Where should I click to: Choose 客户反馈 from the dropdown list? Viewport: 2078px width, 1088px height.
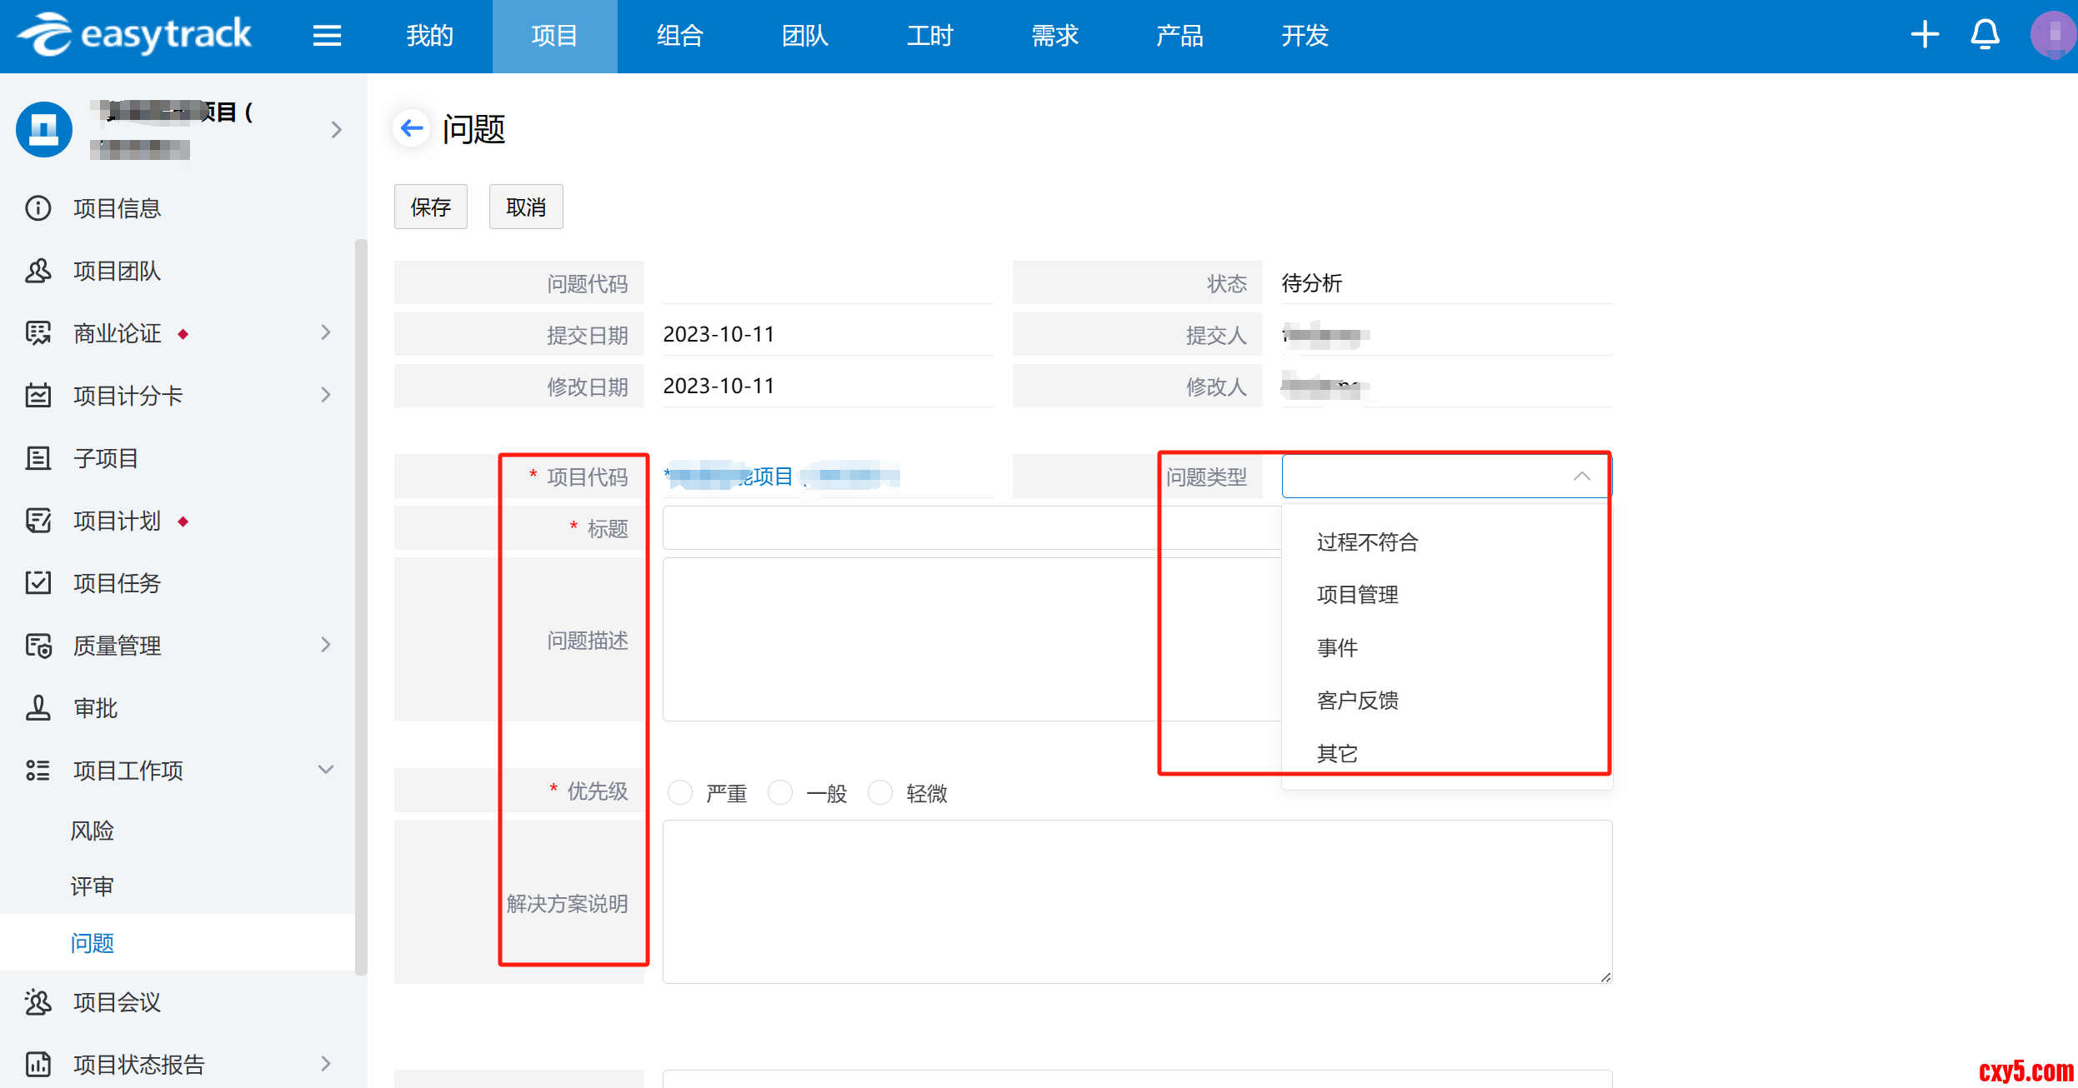coord(1357,701)
